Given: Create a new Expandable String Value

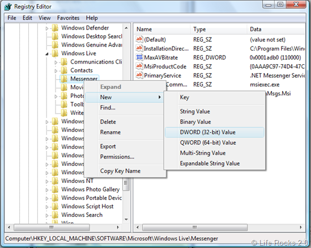Looking at the screenshot, I should 215,163.
